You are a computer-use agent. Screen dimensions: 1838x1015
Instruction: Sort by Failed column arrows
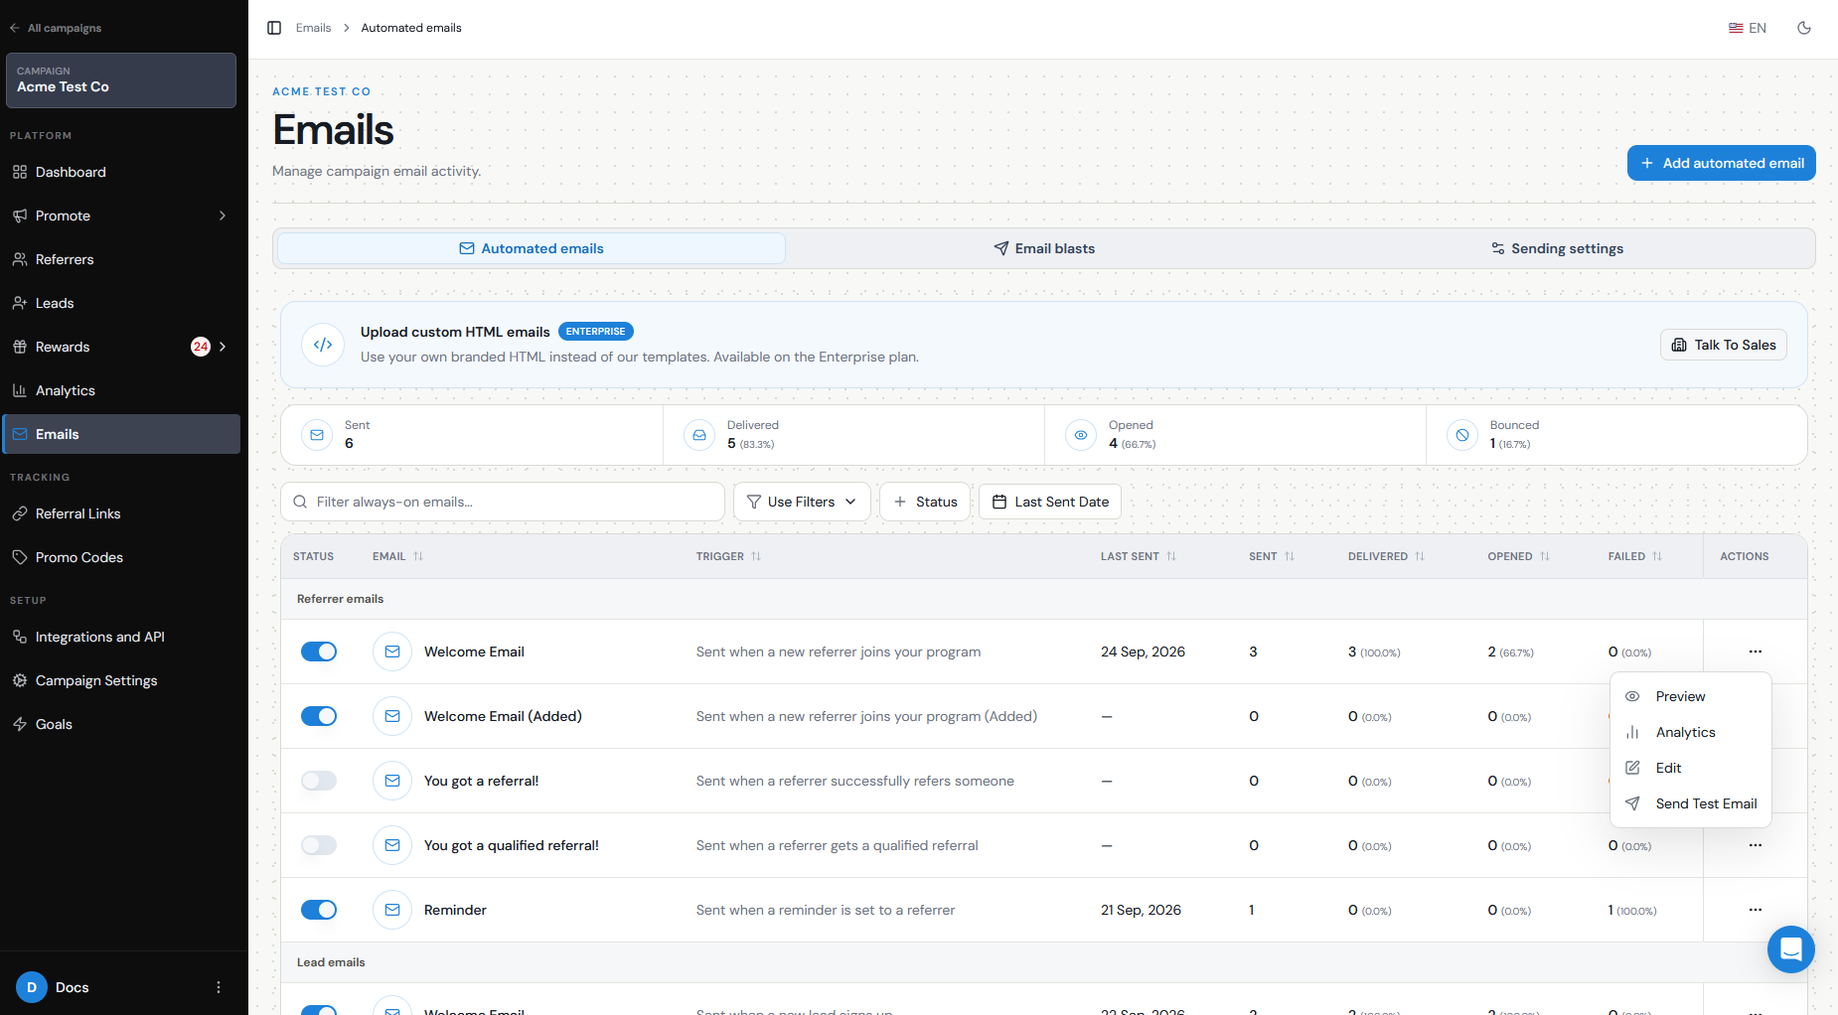coord(1657,556)
